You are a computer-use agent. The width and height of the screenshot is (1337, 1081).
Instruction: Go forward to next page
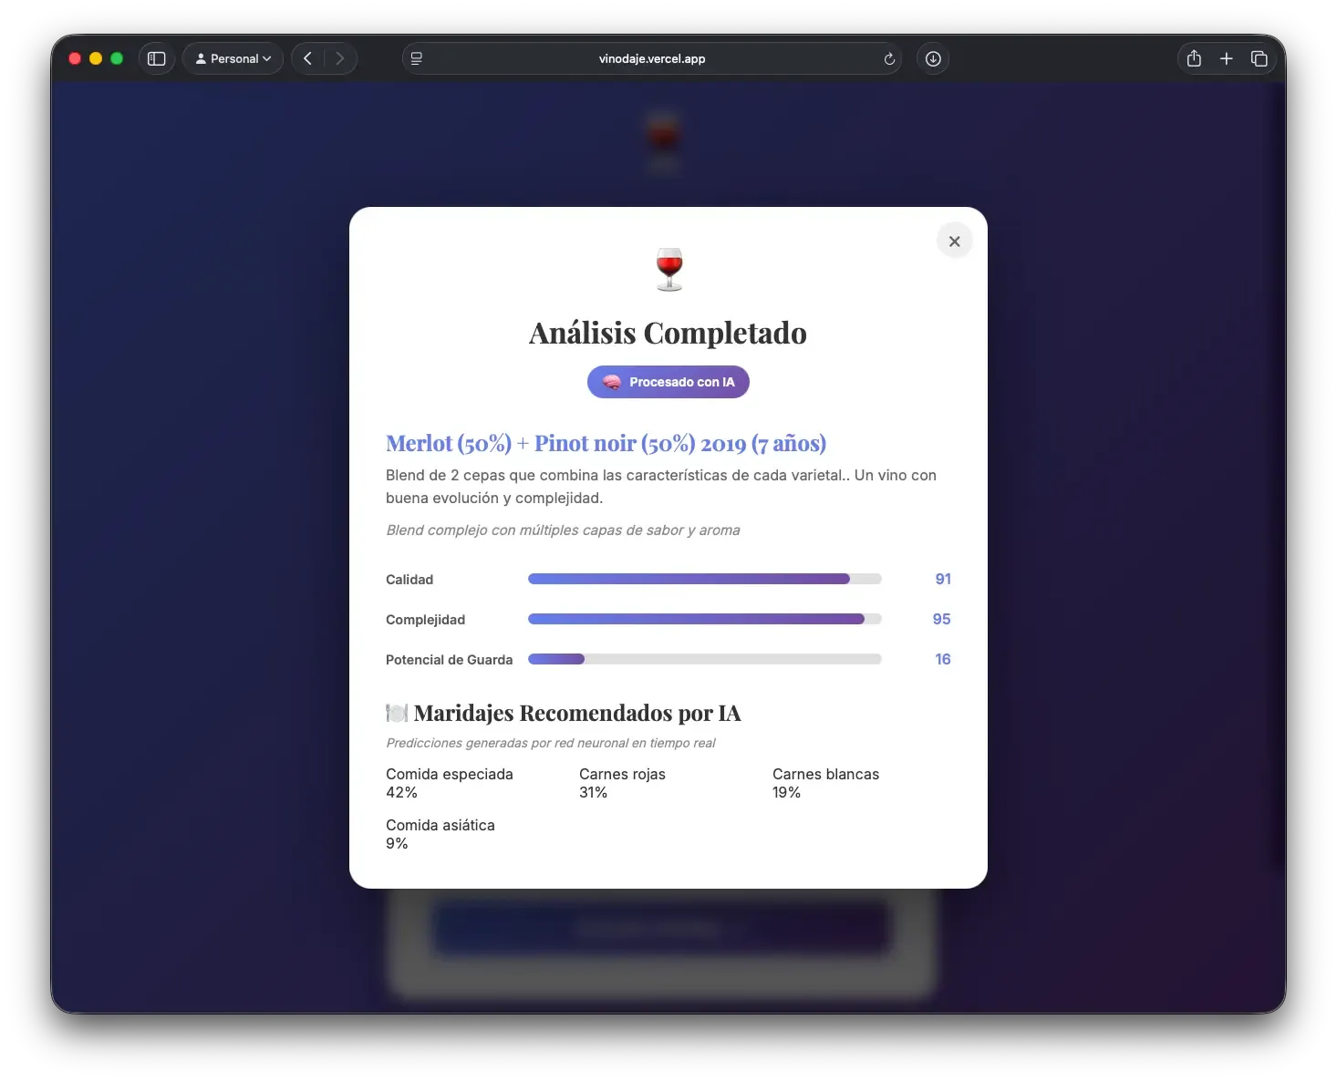point(339,58)
